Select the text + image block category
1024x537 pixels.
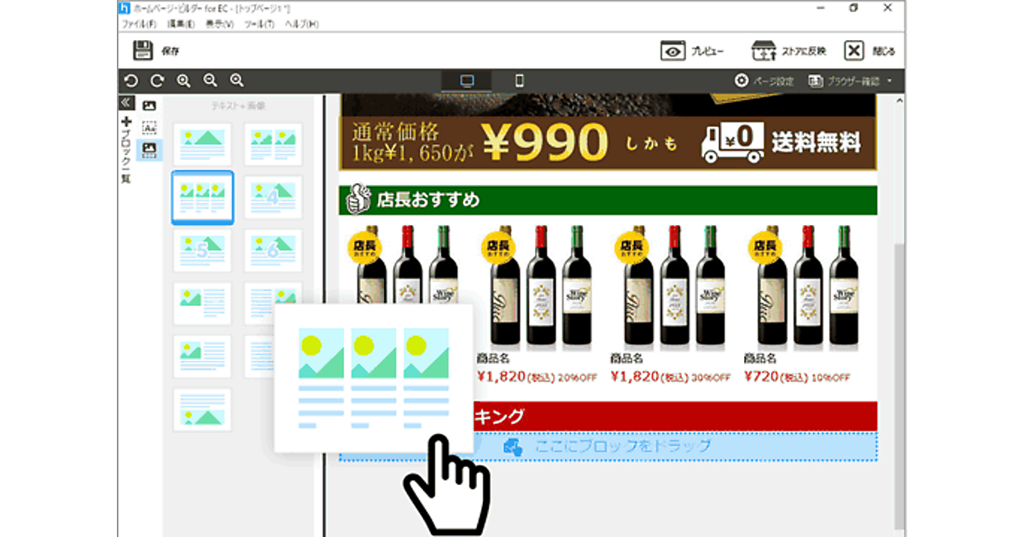click(x=149, y=150)
